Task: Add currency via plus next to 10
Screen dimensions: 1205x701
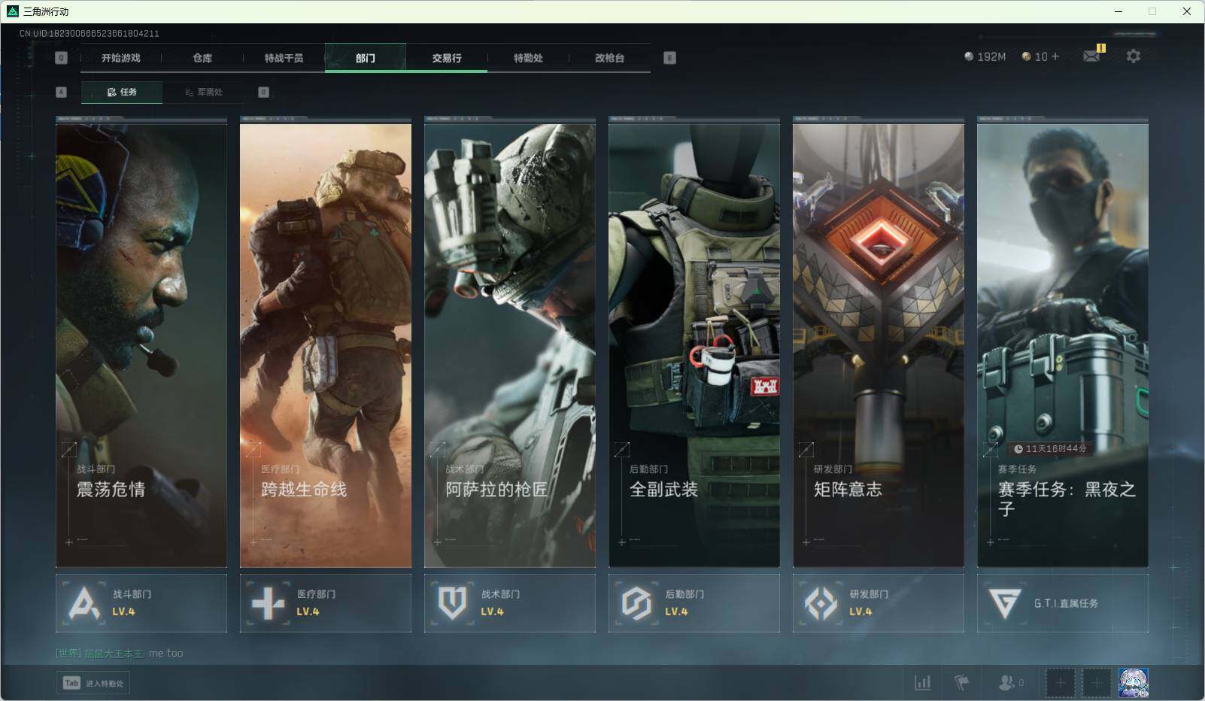Action: pos(1055,56)
